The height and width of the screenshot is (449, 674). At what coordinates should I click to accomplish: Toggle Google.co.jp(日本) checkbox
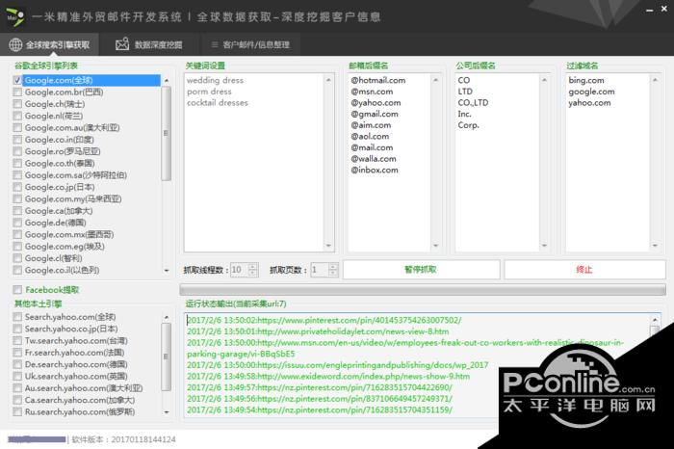pyautogui.click(x=17, y=187)
